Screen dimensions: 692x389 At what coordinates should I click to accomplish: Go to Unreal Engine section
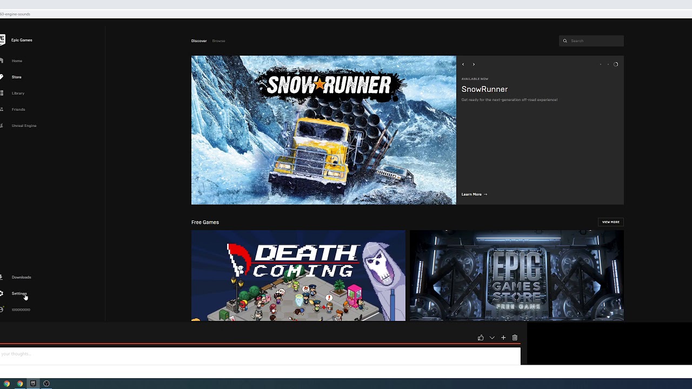pos(24,126)
